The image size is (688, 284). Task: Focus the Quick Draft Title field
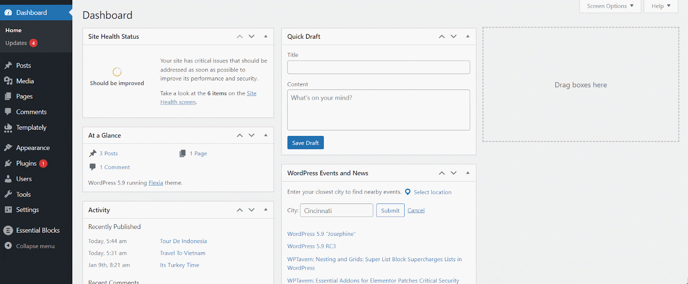(378, 67)
